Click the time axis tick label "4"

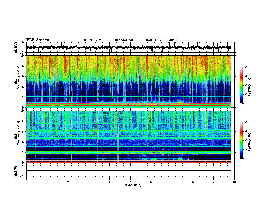[x=110, y=182]
